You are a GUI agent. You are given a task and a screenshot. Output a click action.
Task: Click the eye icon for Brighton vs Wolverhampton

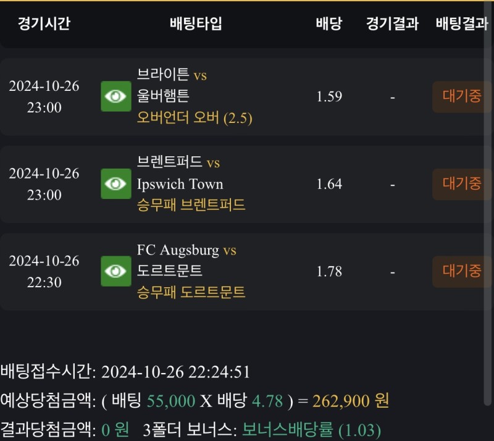(116, 96)
